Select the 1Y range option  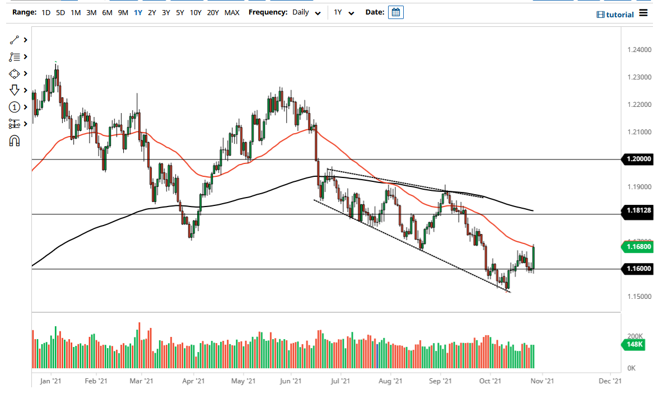tap(138, 12)
